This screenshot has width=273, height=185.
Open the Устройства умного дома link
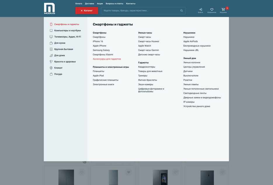click(x=197, y=106)
